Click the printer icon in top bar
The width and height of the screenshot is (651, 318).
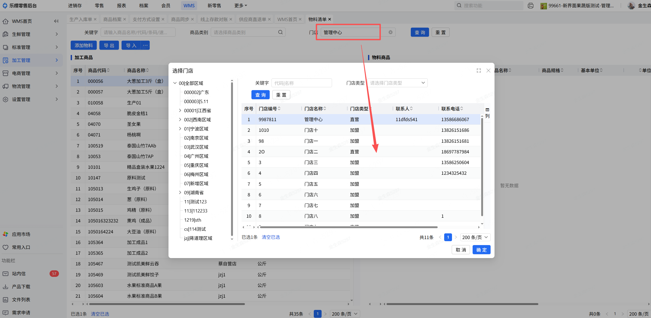530,5
